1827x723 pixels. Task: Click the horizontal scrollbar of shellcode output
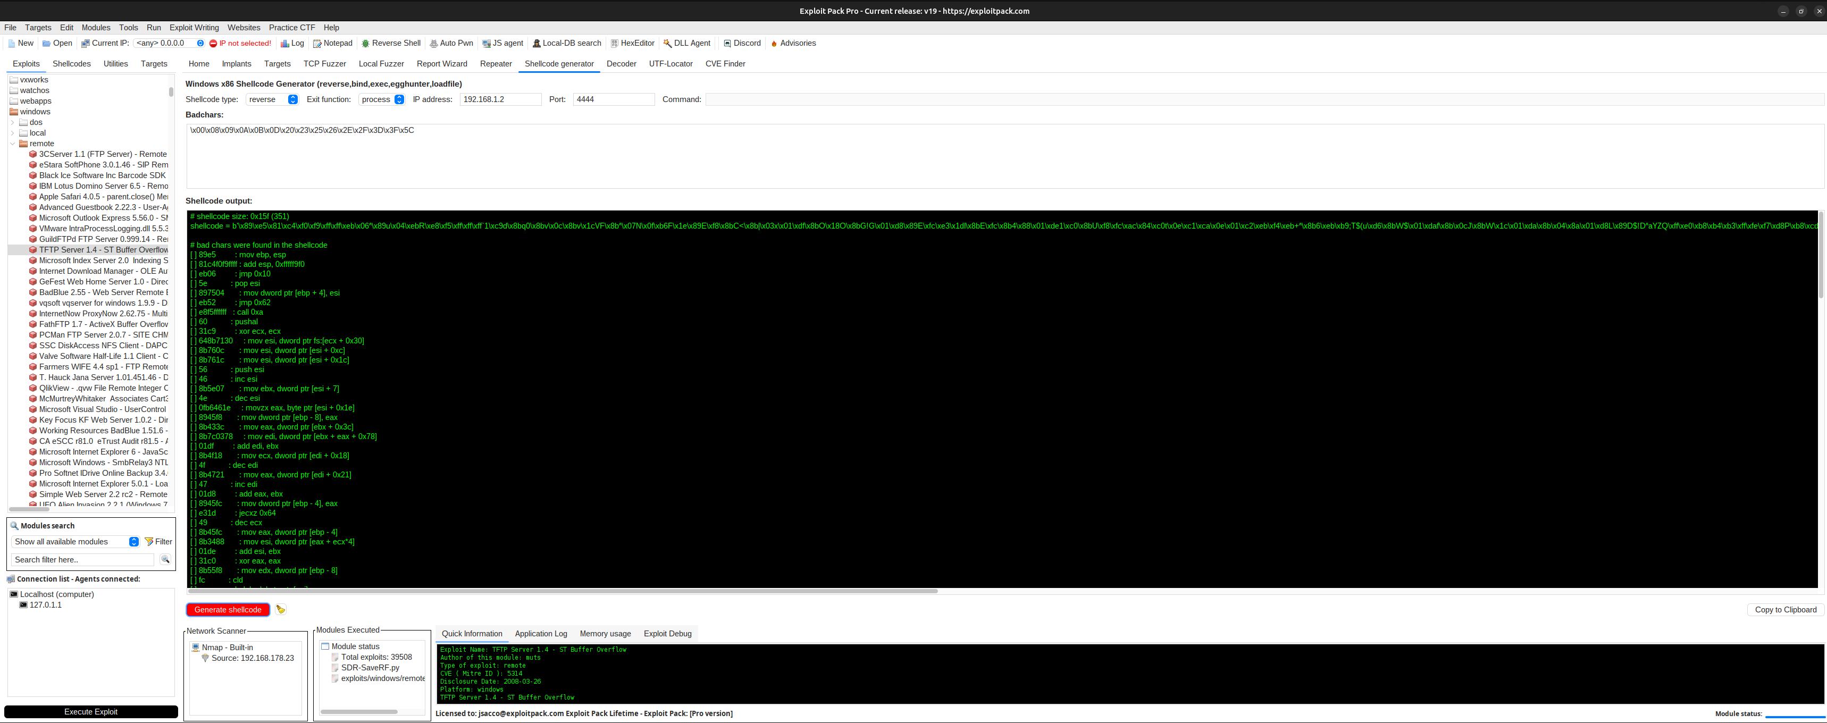564,591
